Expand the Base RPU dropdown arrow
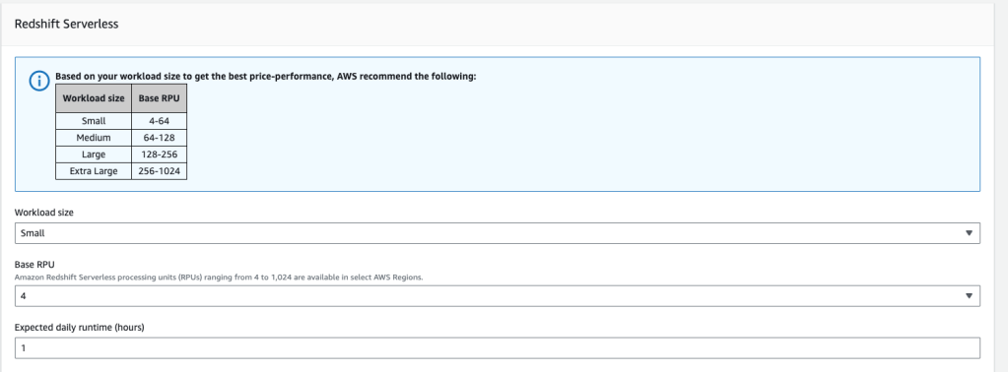 pyautogui.click(x=969, y=296)
